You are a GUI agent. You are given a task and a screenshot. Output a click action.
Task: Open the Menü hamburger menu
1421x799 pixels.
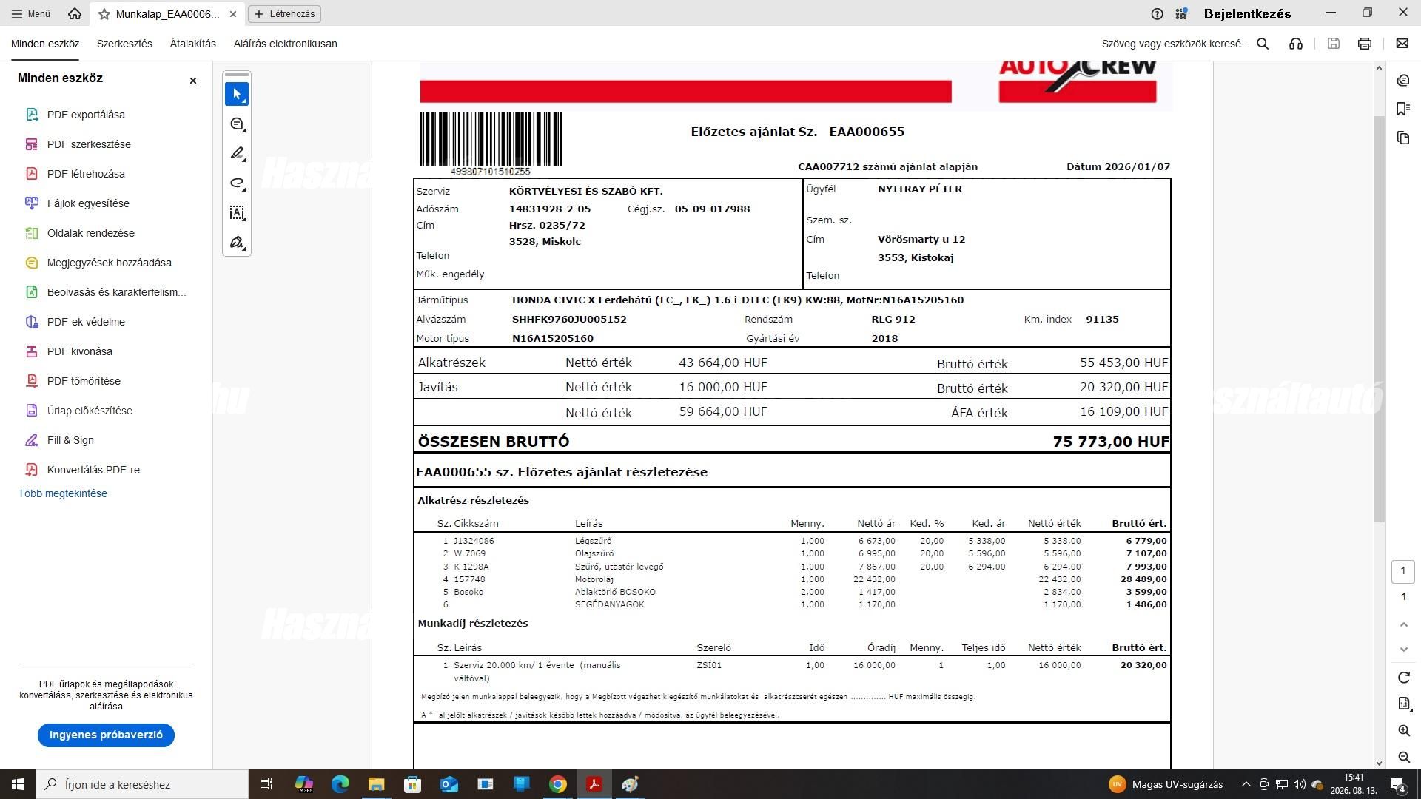[x=31, y=13]
